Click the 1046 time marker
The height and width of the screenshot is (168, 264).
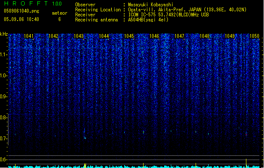pyautogui.click(x=154, y=36)
